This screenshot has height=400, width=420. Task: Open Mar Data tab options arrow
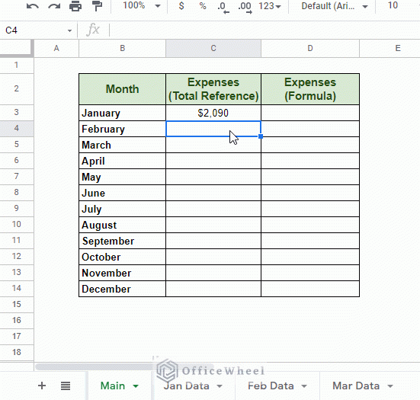(390, 386)
